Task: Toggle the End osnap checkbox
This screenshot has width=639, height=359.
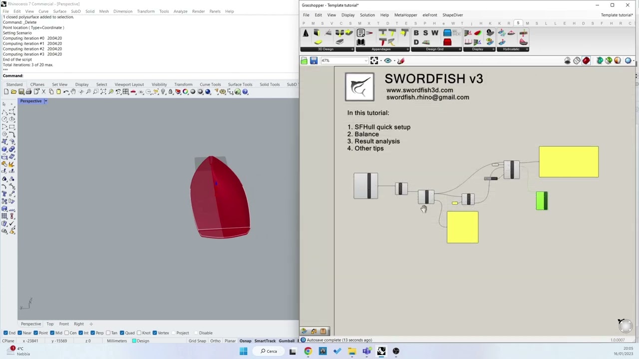Action: click(5, 333)
